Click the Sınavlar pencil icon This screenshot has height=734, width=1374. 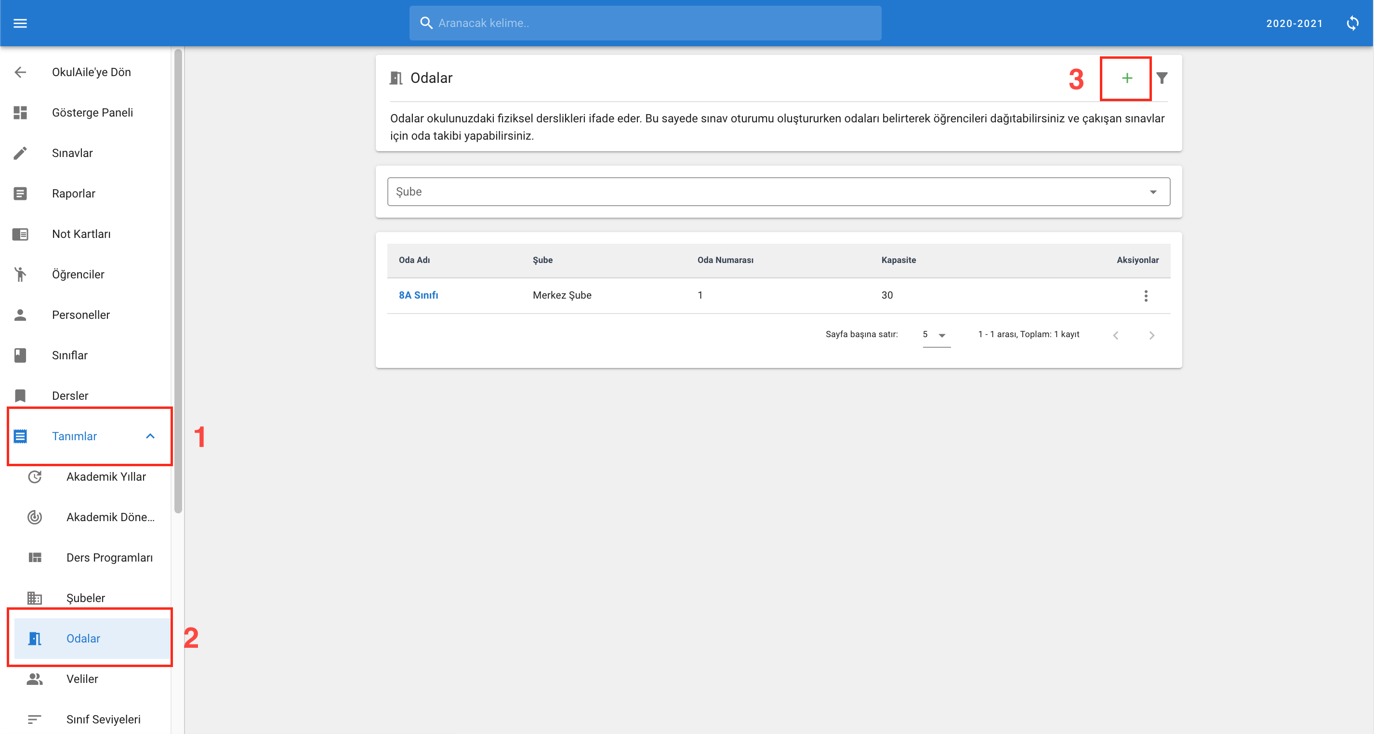[20, 153]
